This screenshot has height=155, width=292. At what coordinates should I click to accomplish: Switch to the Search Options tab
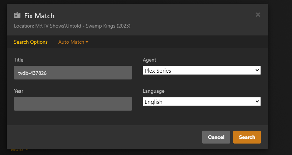[x=31, y=42]
